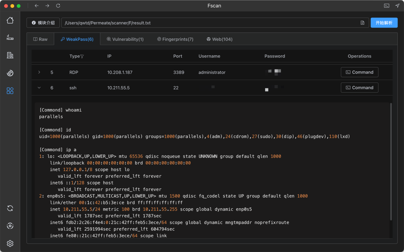Click the RDP type cell
Screen dimensions: 404x252
(74, 72)
